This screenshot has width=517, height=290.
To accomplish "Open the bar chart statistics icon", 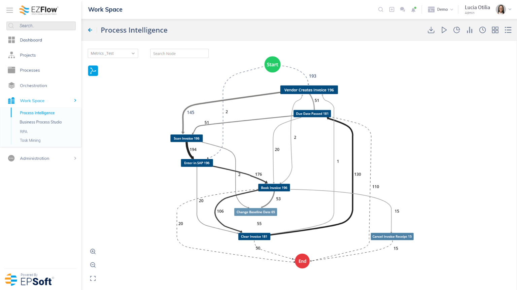I will [470, 30].
